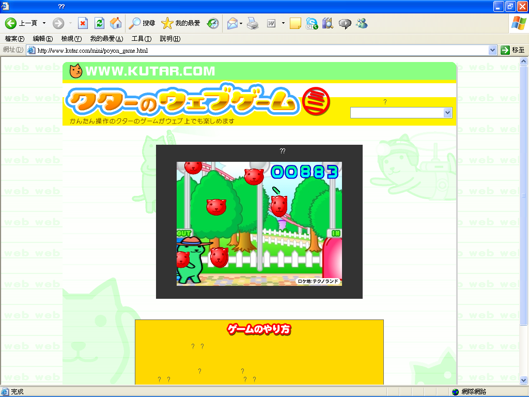Click the ゲームのやり方 heading
Screen dimensions: 529x397
click(259, 329)
